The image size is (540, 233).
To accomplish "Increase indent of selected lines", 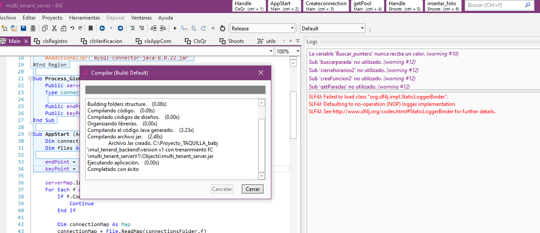I will [x=163, y=28].
